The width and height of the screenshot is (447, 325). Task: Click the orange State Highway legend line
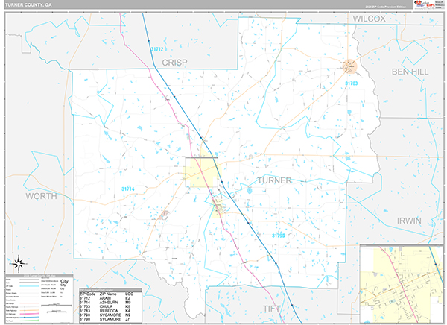(x=29, y=310)
